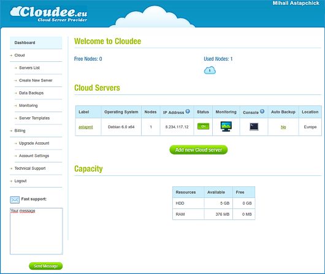Viewport: 325px width, 274px height.
Task: Open the Dashboard menu item
Action: tap(36, 43)
